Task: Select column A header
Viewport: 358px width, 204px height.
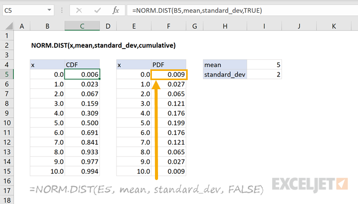Action: pyautogui.click(x=21, y=26)
